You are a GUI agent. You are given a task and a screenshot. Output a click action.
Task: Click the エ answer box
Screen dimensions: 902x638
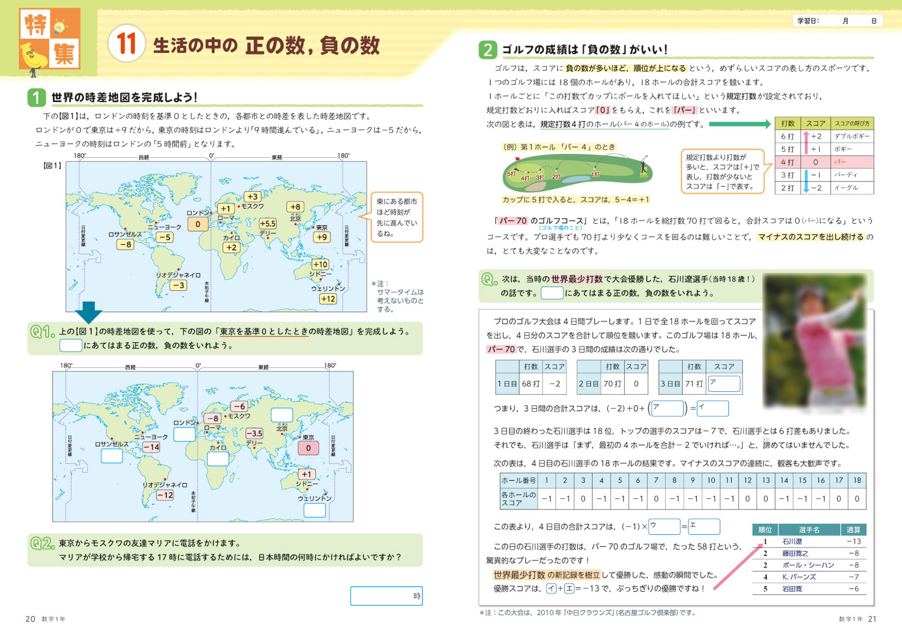[704, 526]
